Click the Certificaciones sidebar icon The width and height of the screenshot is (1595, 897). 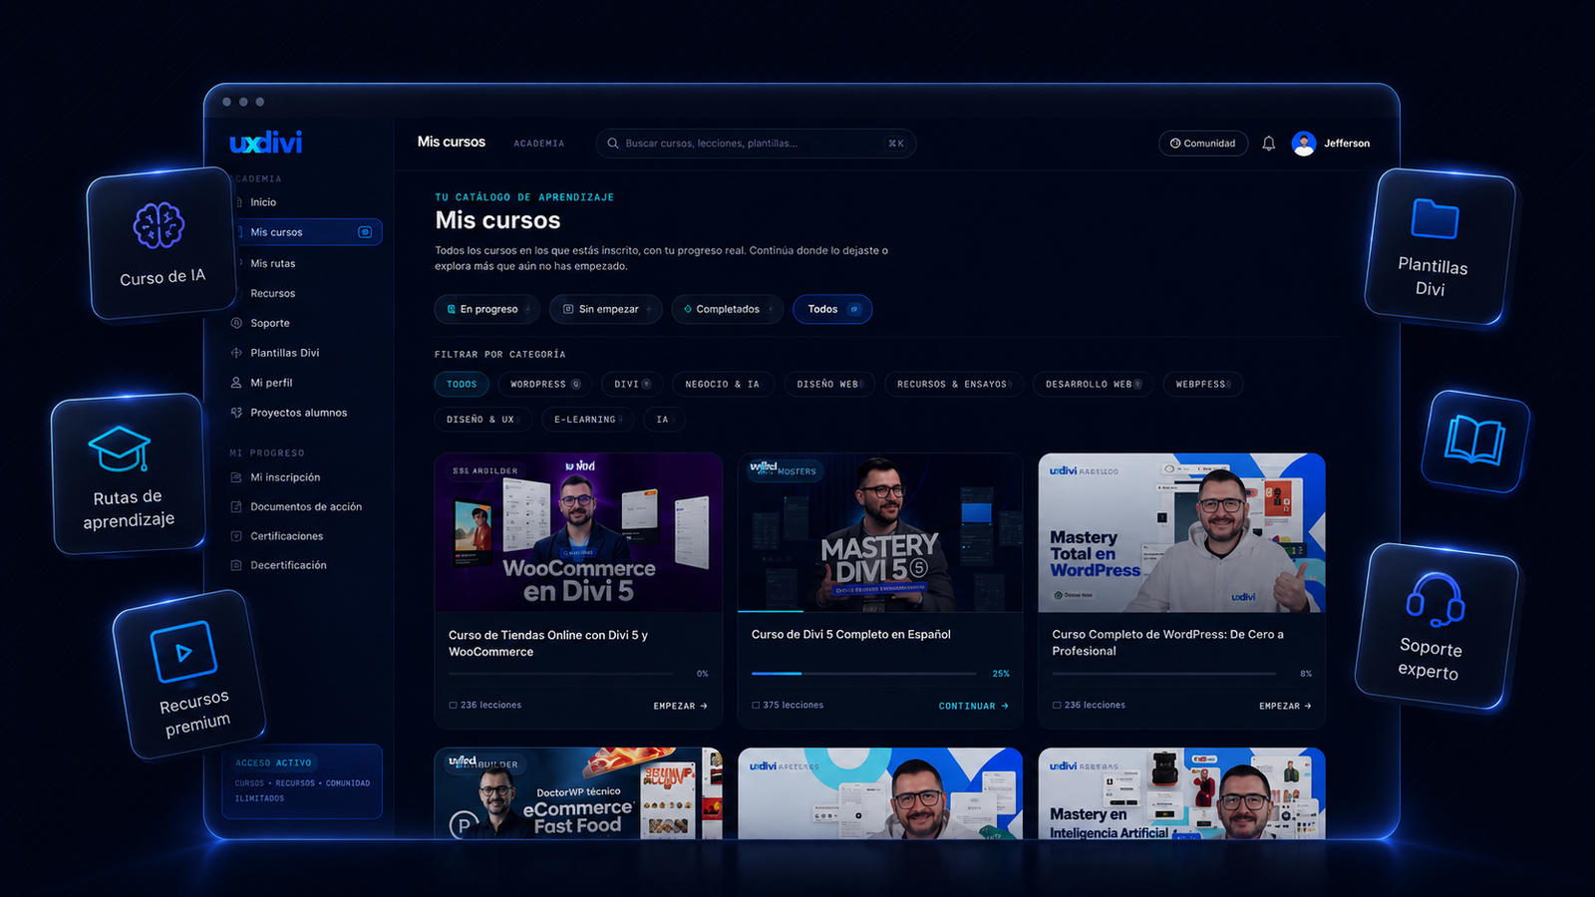tap(236, 536)
